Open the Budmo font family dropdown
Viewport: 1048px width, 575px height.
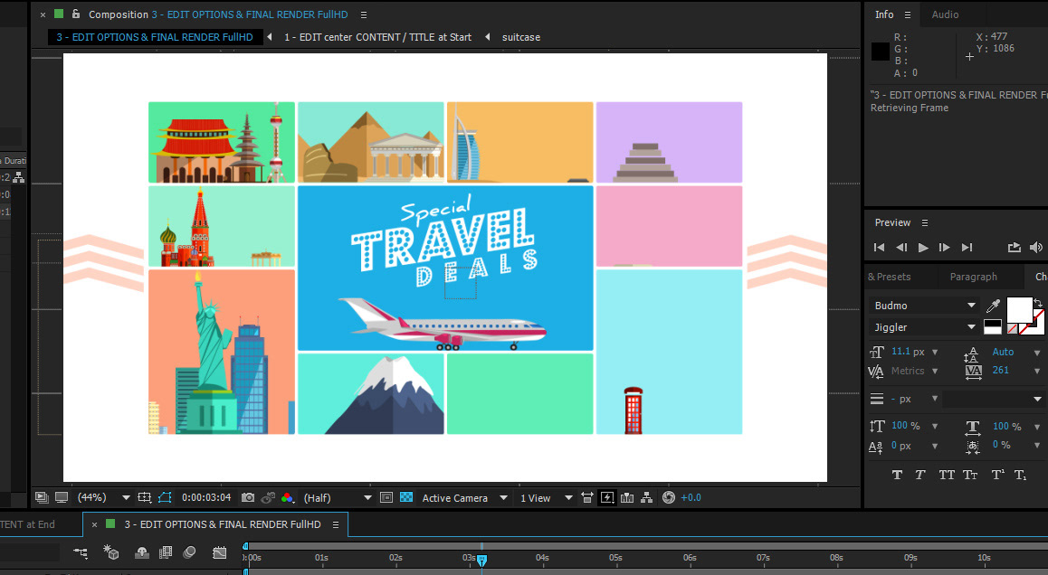924,306
